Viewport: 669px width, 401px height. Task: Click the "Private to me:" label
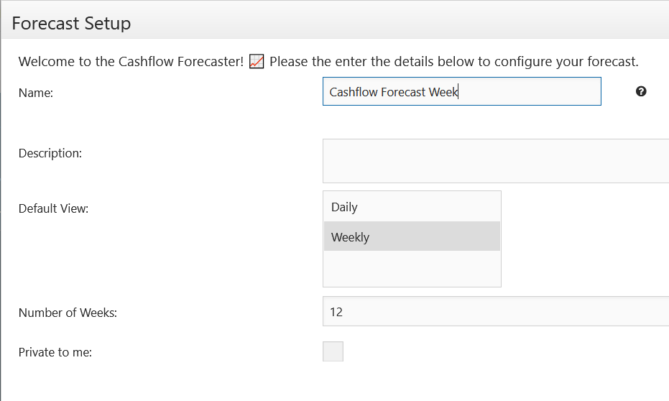(x=55, y=352)
